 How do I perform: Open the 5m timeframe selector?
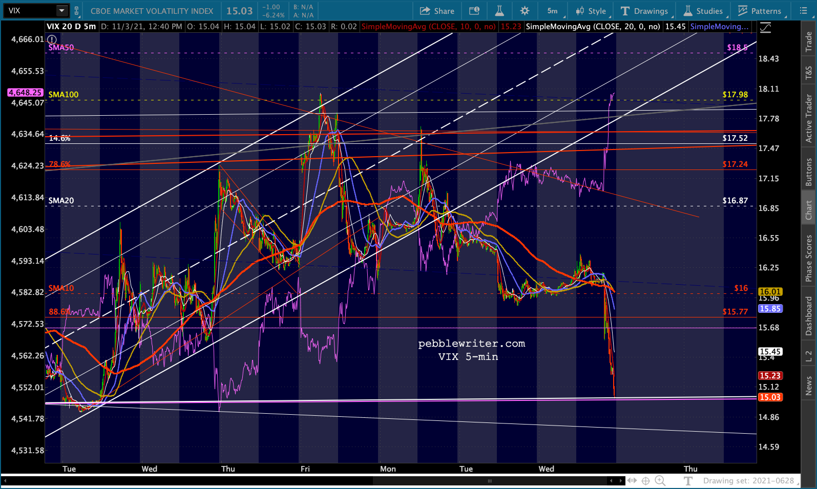[x=553, y=11]
